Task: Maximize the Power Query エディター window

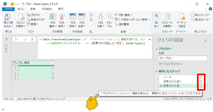Action: (197, 4)
